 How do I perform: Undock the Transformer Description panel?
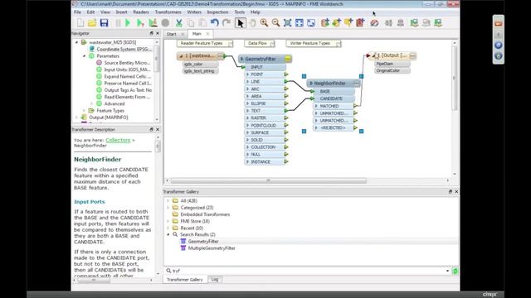[151, 129]
